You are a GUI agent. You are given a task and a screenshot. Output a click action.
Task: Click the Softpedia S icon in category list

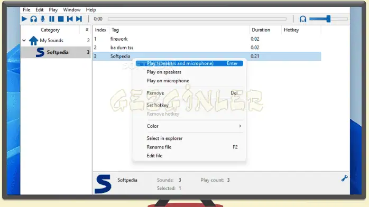point(40,52)
